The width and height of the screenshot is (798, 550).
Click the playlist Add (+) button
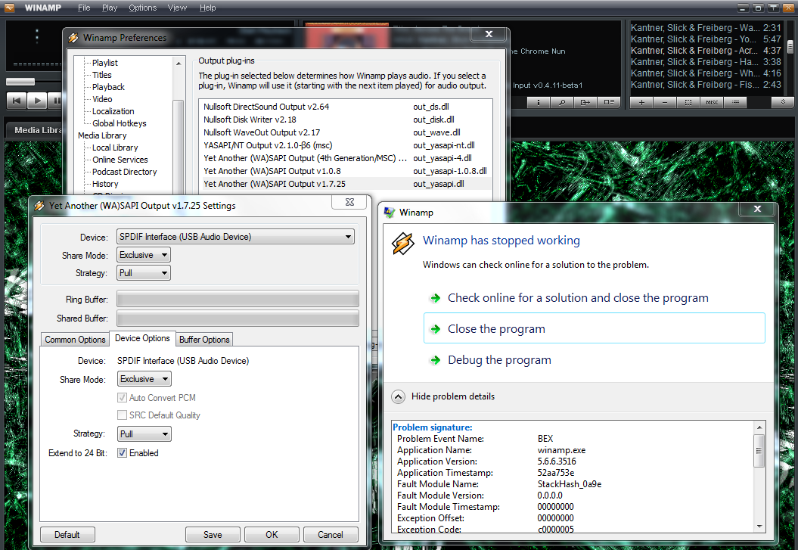click(641, 102)
